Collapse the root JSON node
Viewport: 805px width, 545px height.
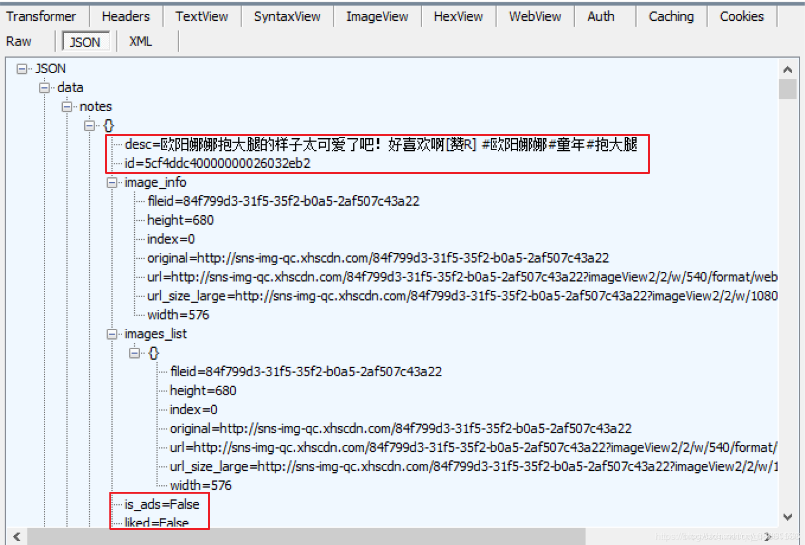coord(21,69)
